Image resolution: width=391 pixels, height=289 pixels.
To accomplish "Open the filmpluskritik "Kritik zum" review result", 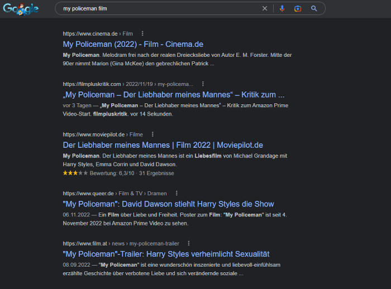I will tap(173, 94).
